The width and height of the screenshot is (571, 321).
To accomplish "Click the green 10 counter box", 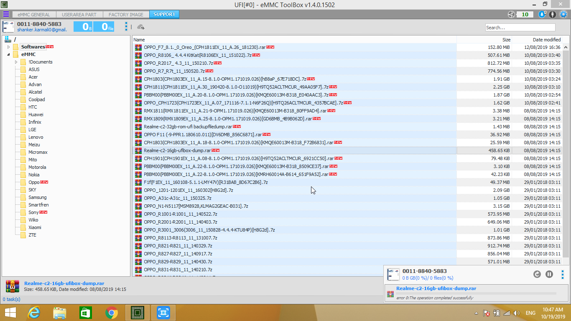I will (x=525, y=14).
